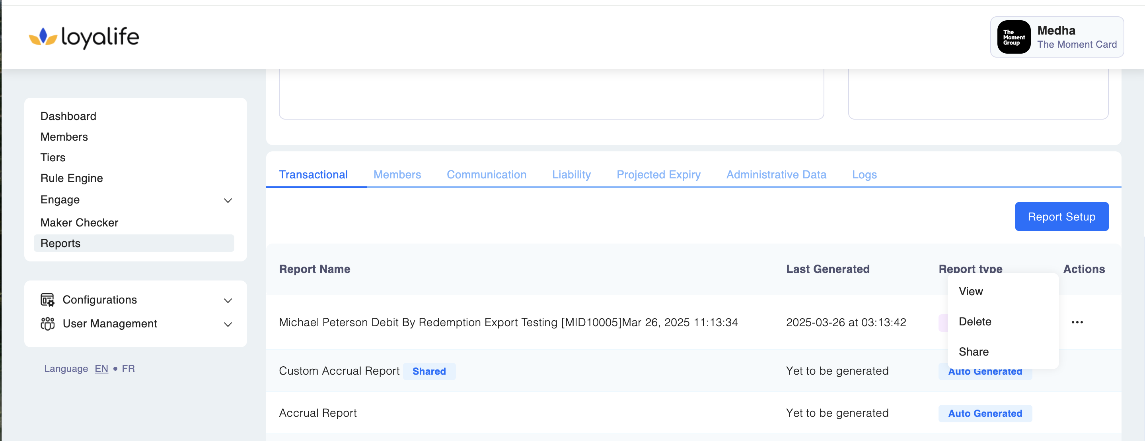
Task: Open Maker Checker in sidebar
Action: coord(79,222)
